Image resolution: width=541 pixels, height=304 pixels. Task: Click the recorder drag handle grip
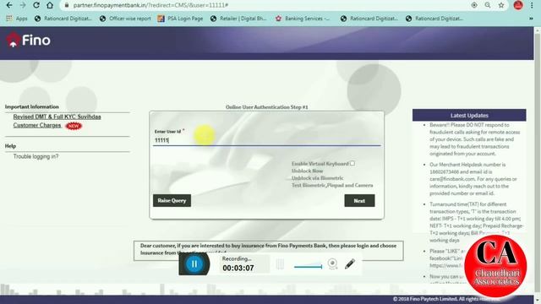tap(280, 264)
